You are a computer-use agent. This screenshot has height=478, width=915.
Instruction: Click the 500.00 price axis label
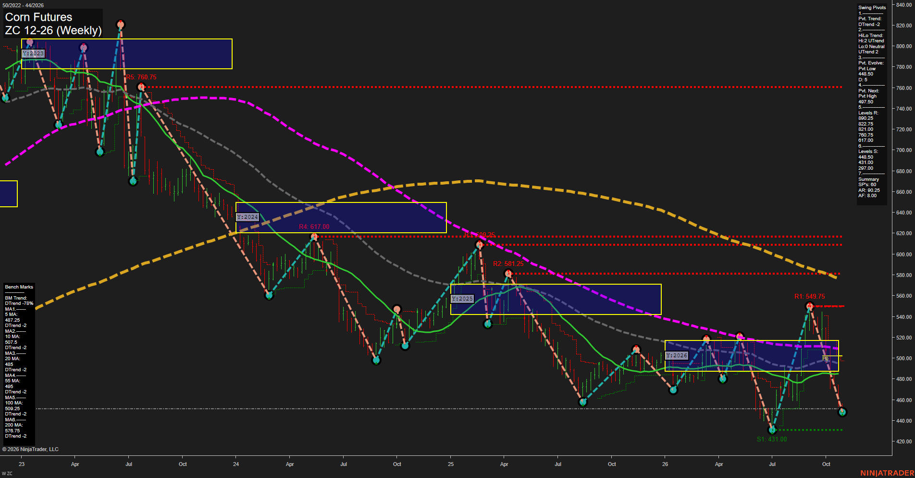pos(904,358)
